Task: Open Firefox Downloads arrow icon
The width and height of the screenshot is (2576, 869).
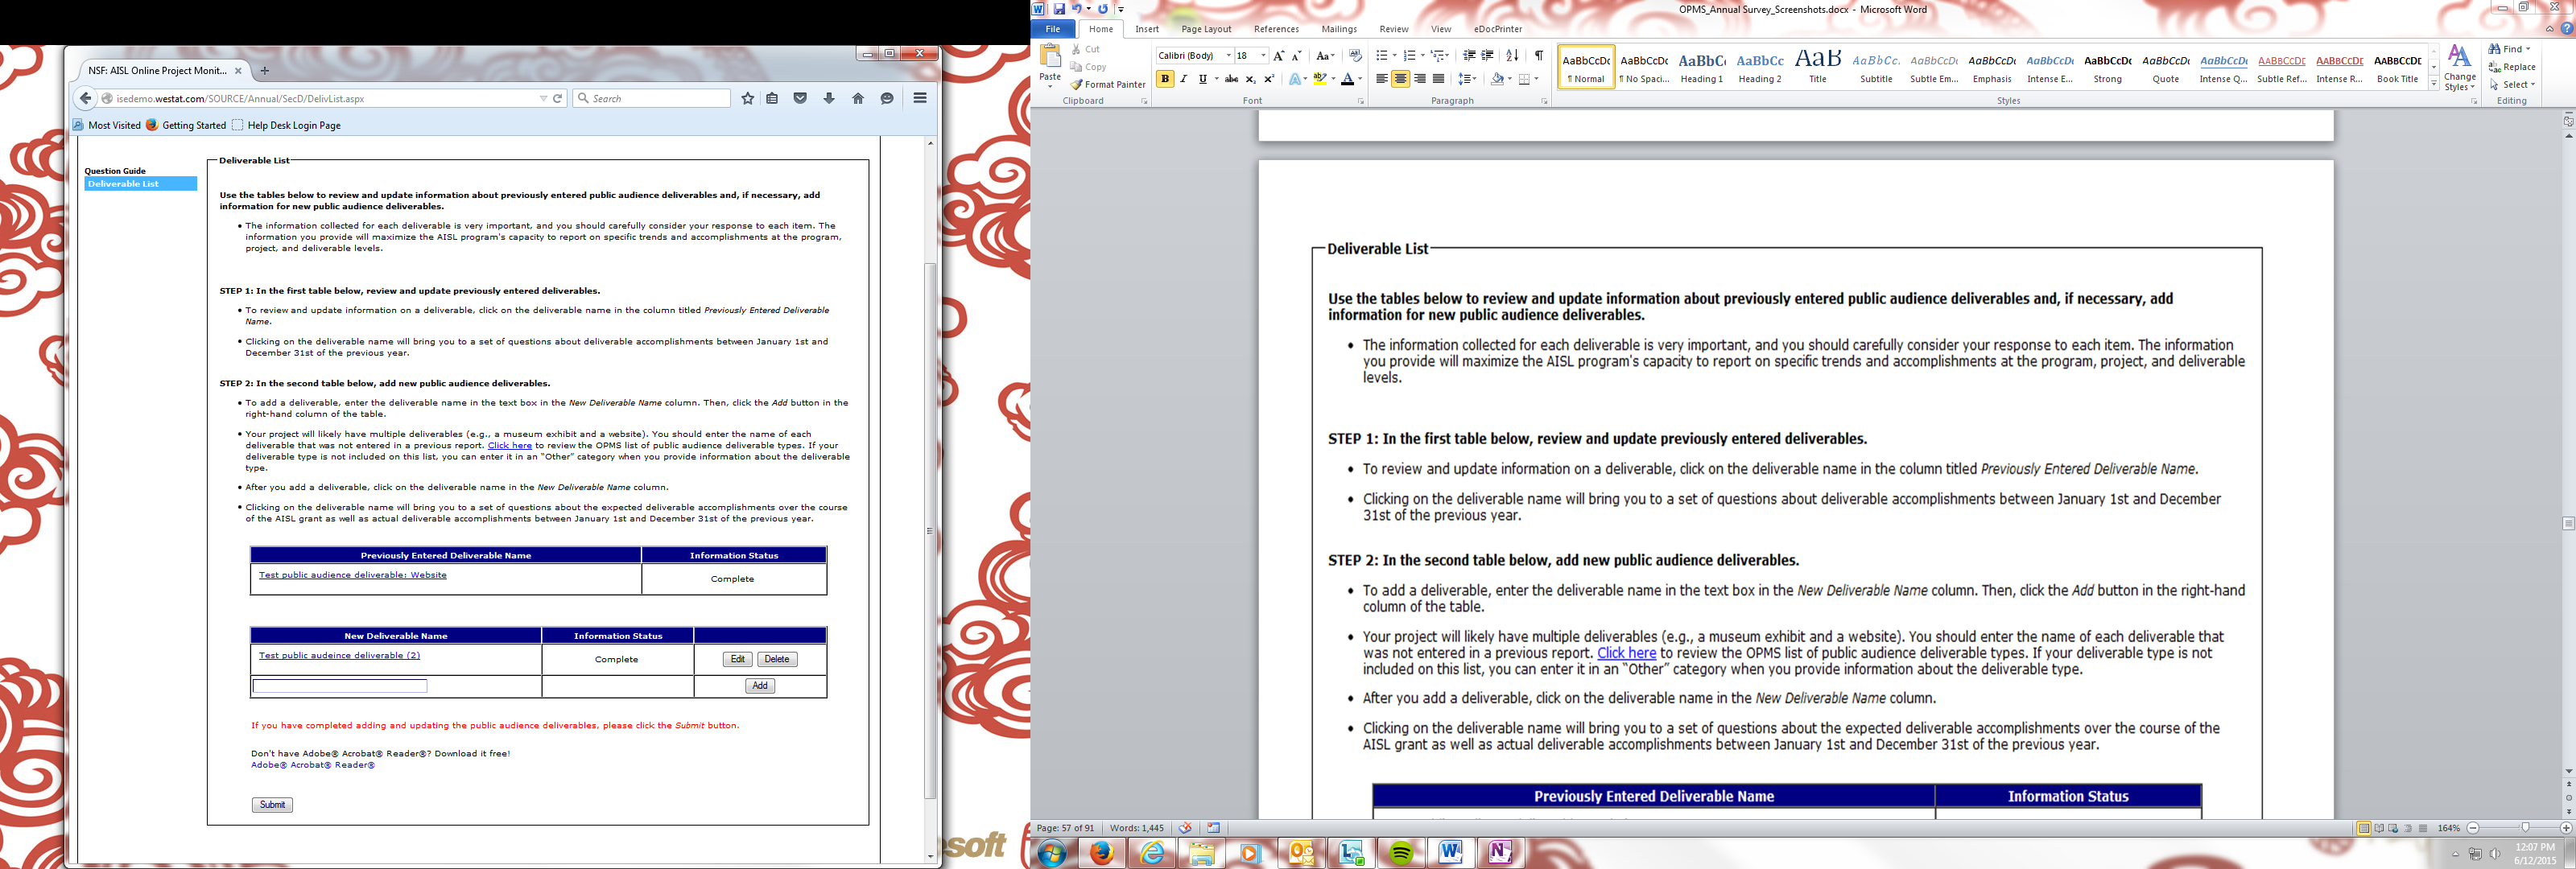Action: tap(829, 98)
